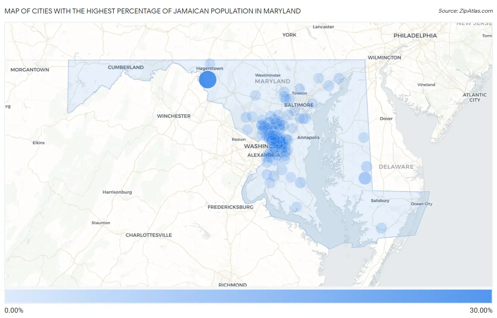Screen dimensions: 497x318
Task: Click the Salisbury town label
Action: coord(380,201)
